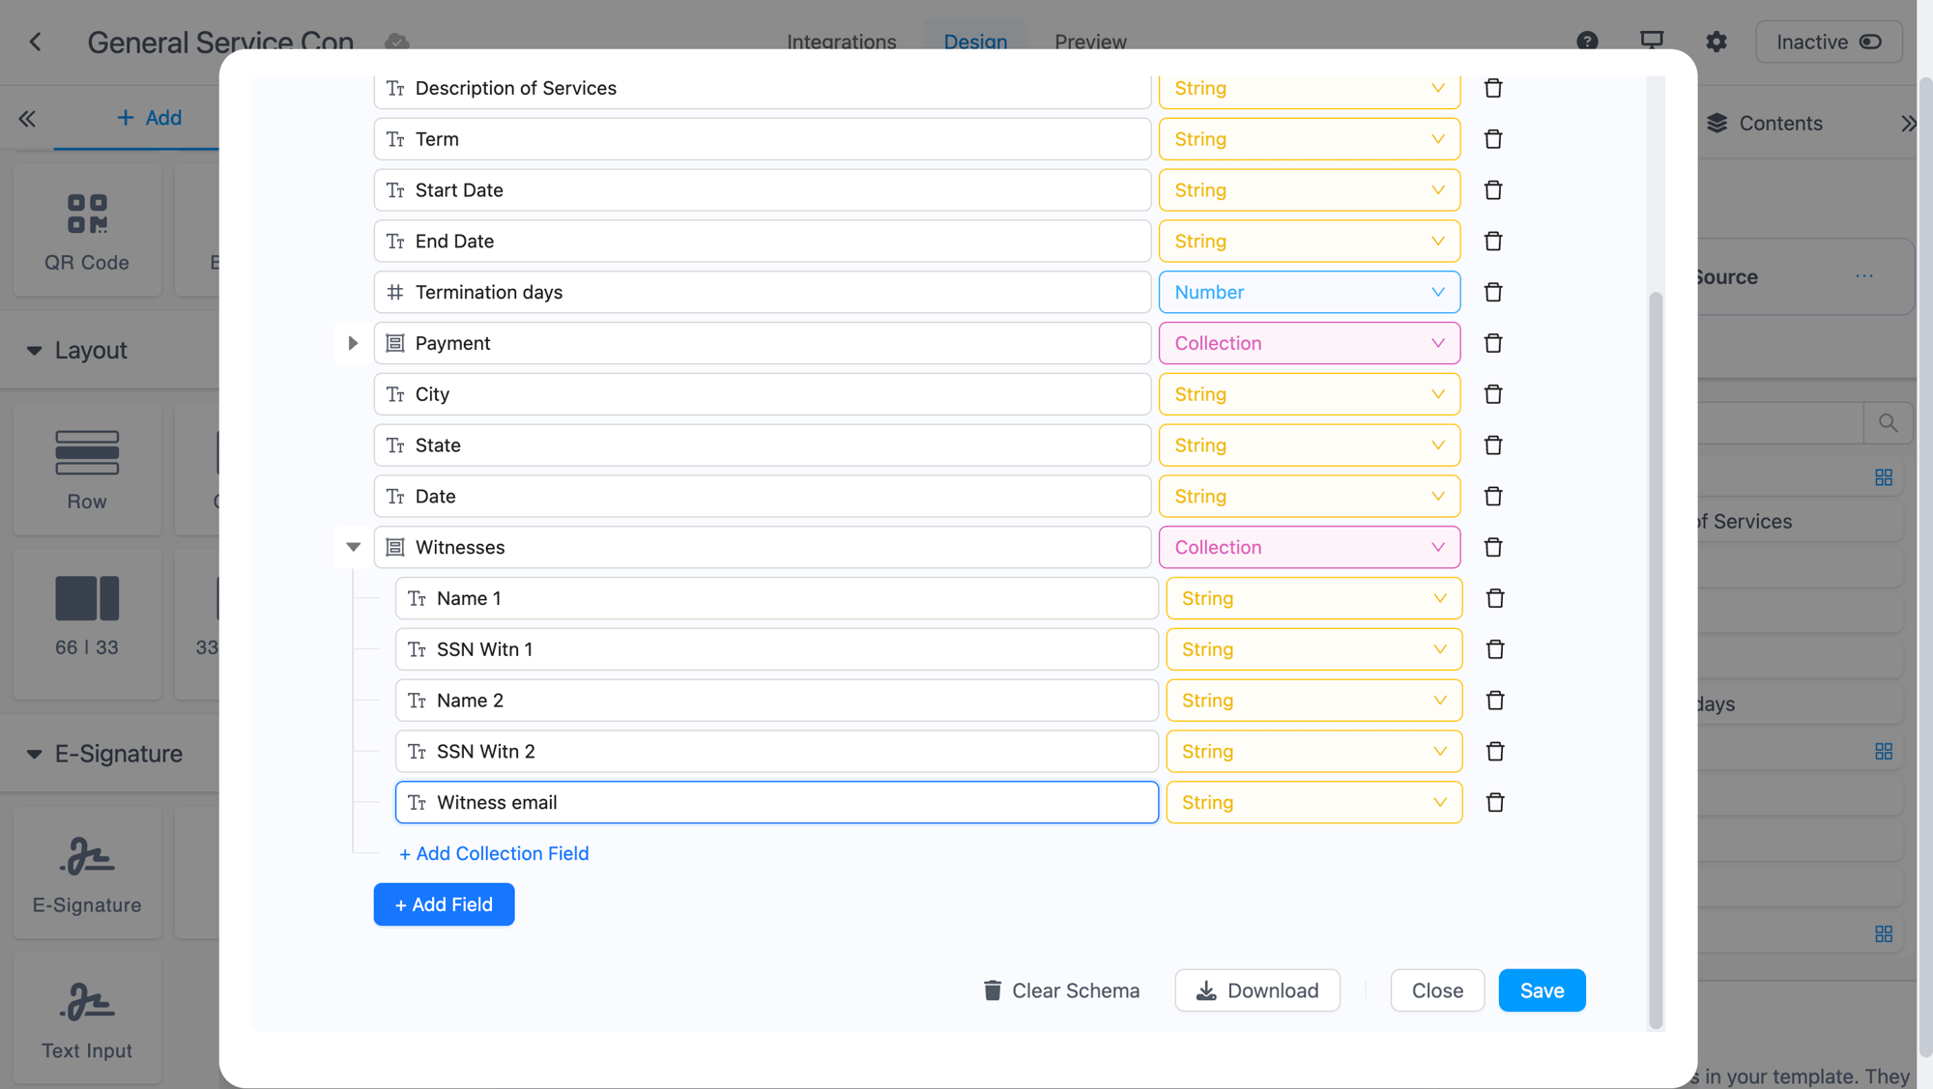Click the settings gear icon
This screenshot has height=1089, width=1933.
tap(1716, 42)
